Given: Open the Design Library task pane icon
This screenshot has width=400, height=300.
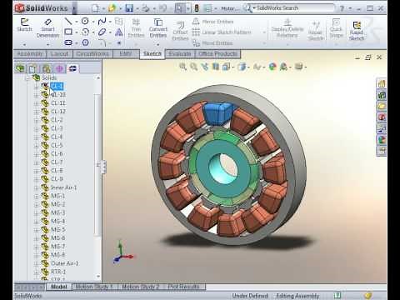Looking at the screenshot, I should click(382, 95).
